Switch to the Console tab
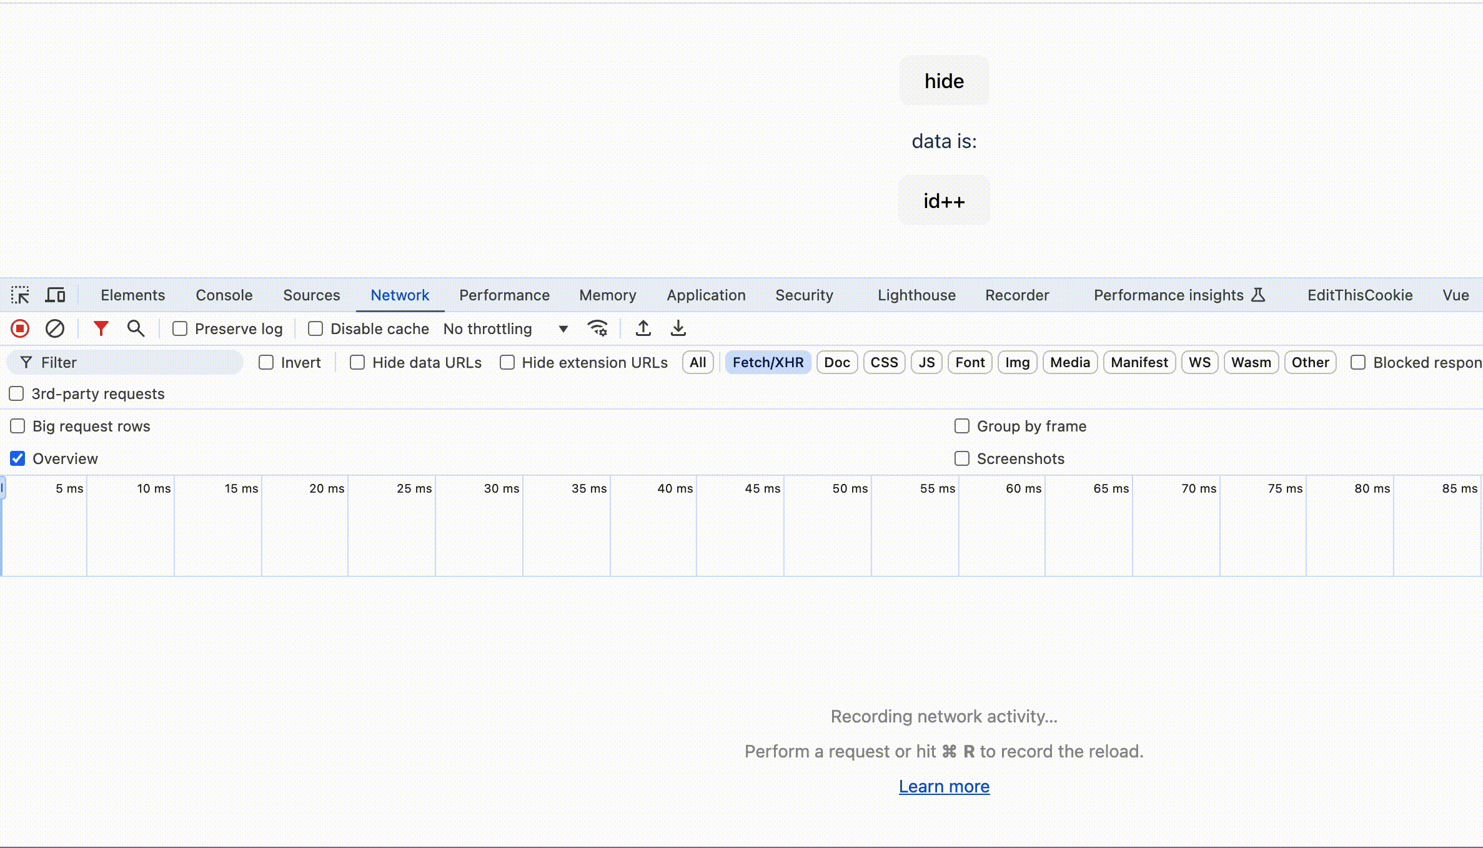Screen dimensions: 1483x848 click(x=224, y=295)
